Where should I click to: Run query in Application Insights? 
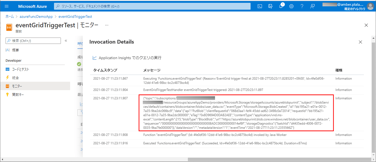coord(130,58)
